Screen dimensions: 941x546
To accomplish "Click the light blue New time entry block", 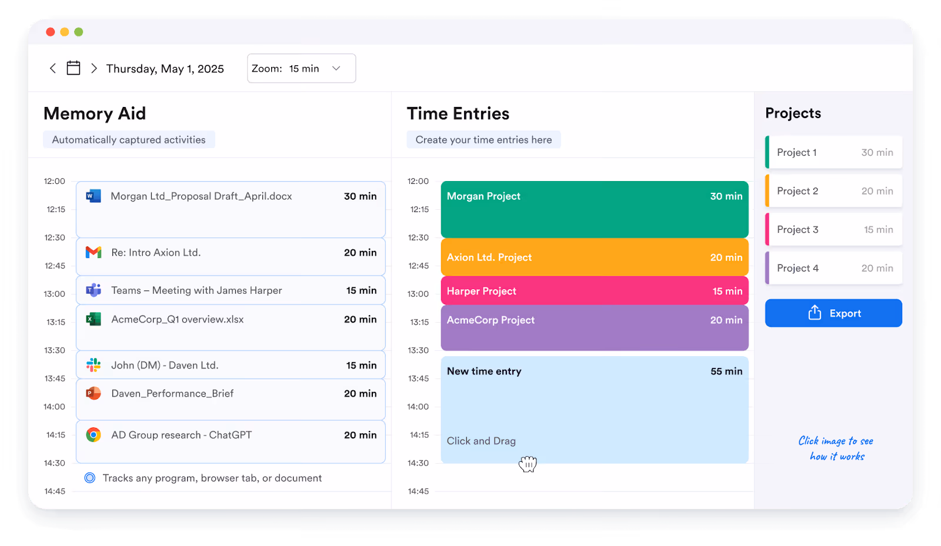I will click(595, 410).
